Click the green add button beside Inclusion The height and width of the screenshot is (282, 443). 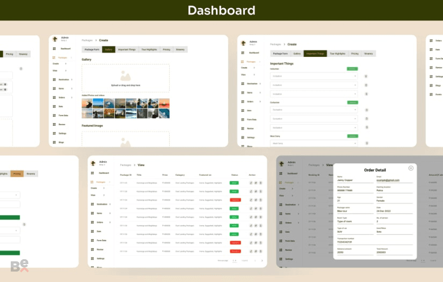[352, 69]
